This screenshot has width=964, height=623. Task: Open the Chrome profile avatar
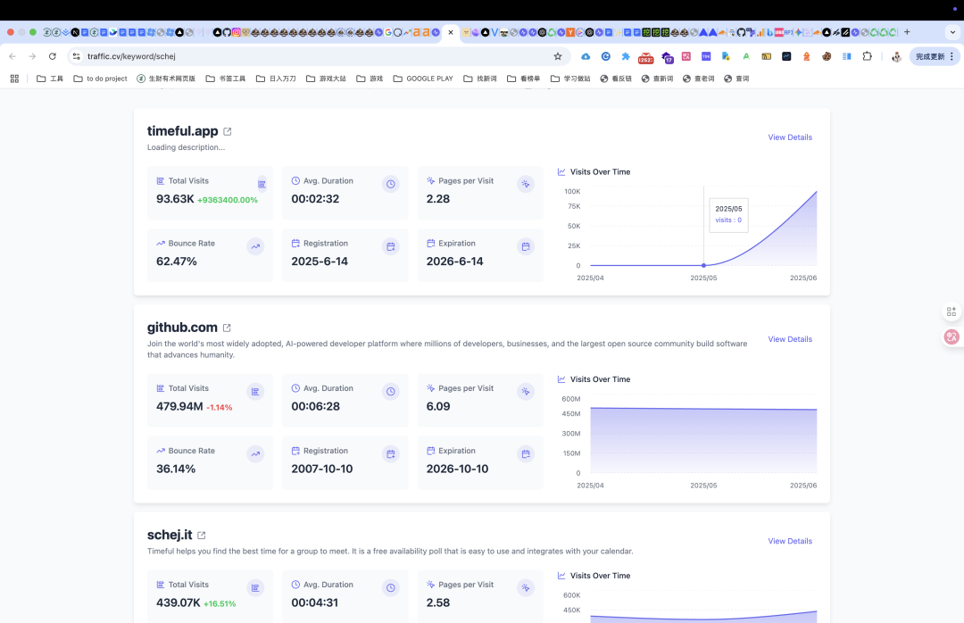point(896,56)
